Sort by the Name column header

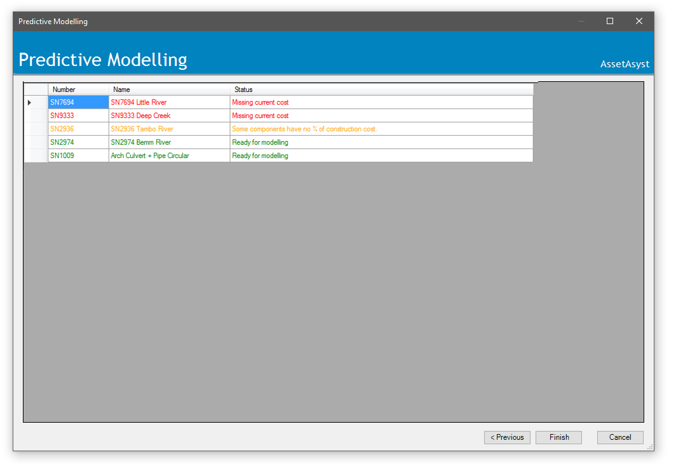(x=169, y=89)
